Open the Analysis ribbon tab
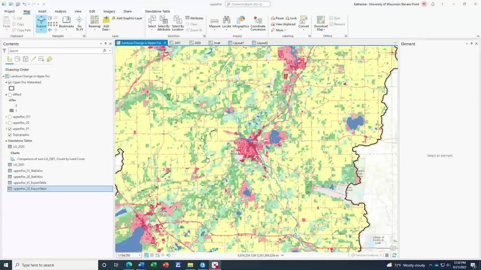 60,11
